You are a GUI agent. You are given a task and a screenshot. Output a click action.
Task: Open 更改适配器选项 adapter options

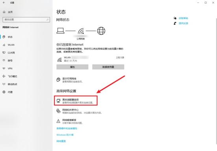point(76,101)
